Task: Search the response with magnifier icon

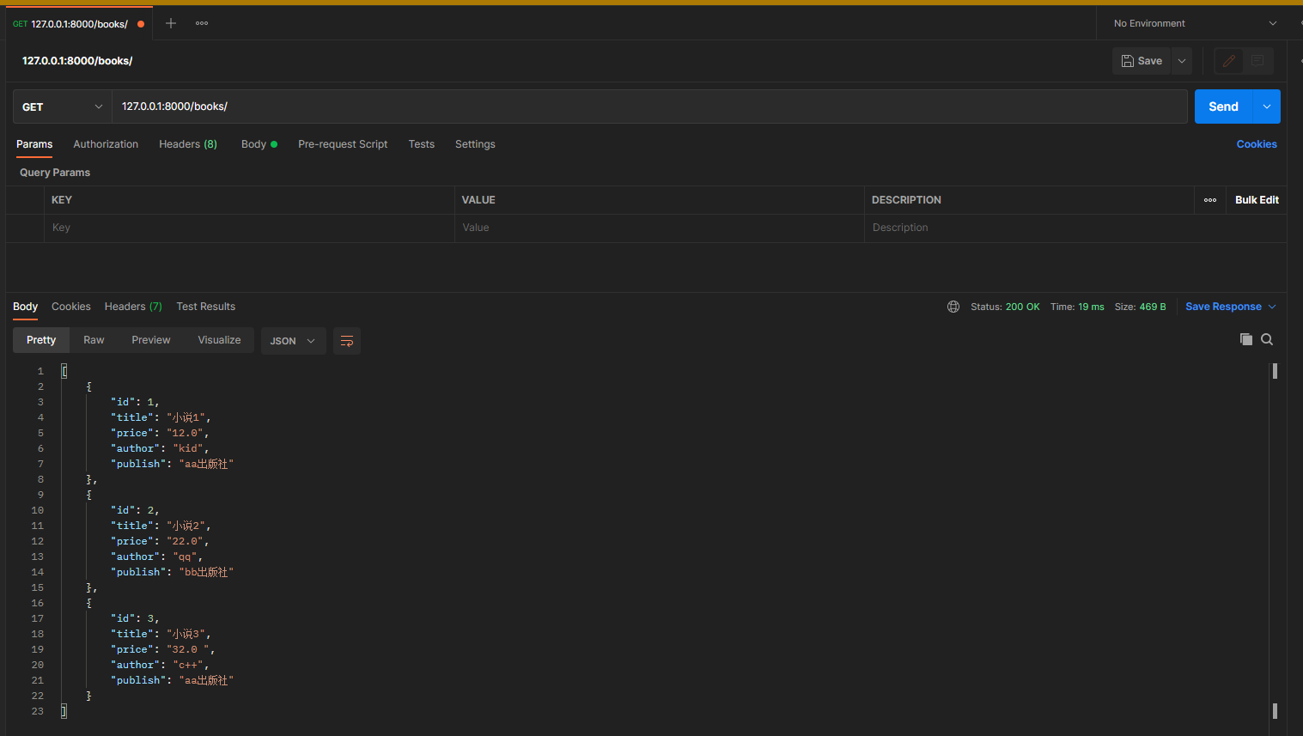Action: pyautogui.click(x=1267, y=339)
